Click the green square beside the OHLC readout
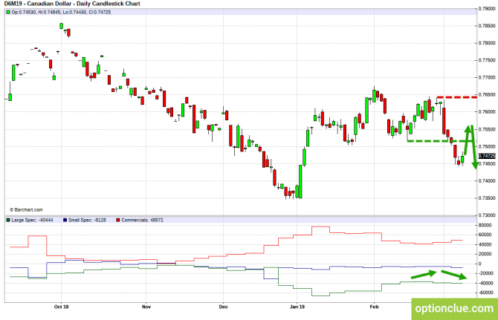The width and height of the screenshot is (498, 320). click(x=8, y=13)
